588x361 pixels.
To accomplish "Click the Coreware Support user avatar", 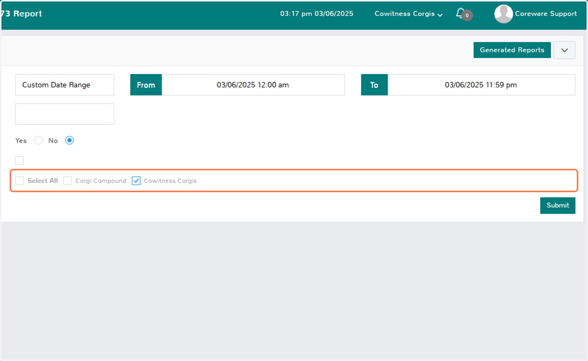I will tap(503, 14).
